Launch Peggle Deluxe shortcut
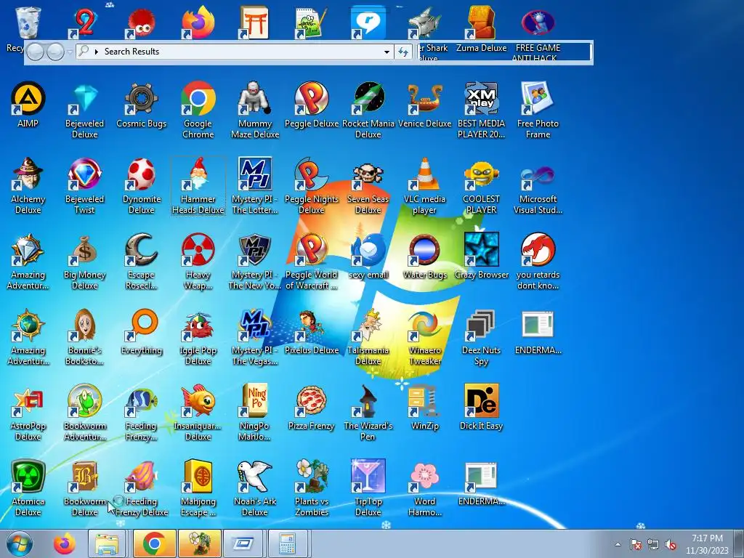This screenshot has width=744, height=558. tap(311, 105)
